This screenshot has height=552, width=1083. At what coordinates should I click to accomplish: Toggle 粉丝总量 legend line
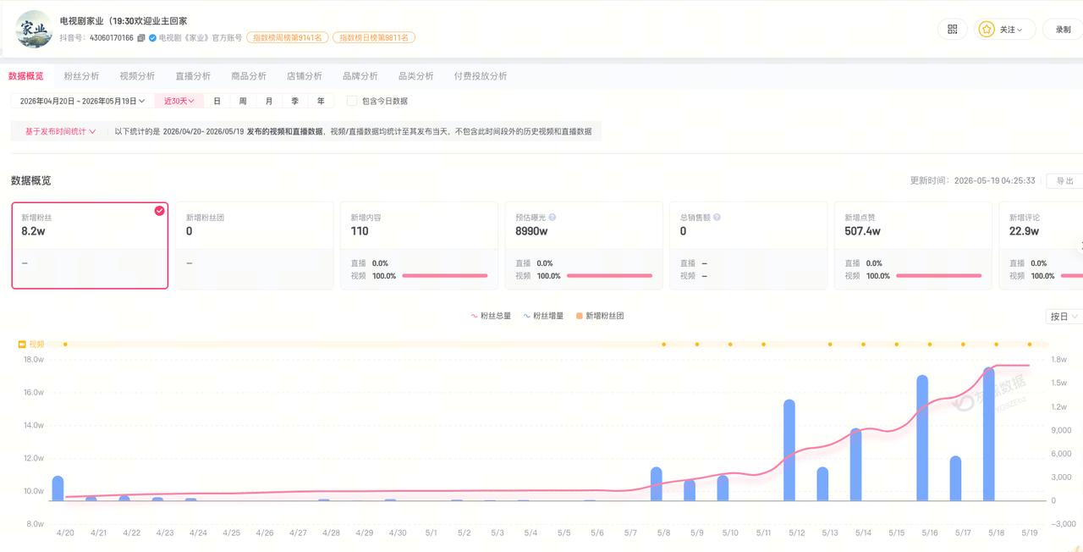point(491,316)
